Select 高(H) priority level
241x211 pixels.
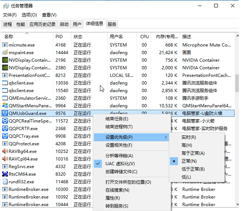tap(197, 145)
